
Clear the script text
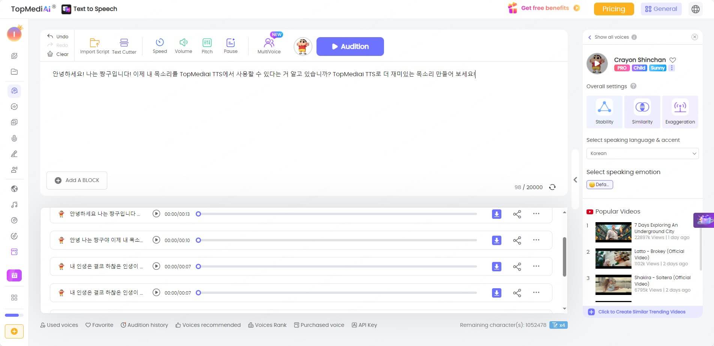coord(58,54)
